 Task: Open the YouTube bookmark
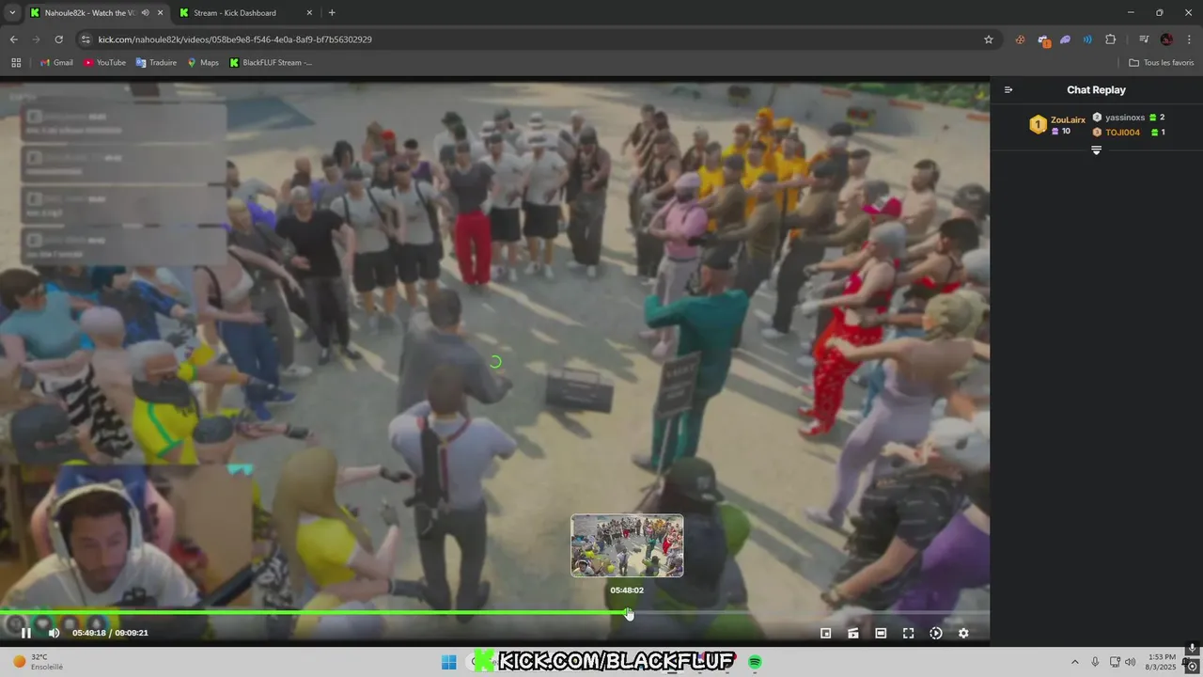tap(104, 62)
